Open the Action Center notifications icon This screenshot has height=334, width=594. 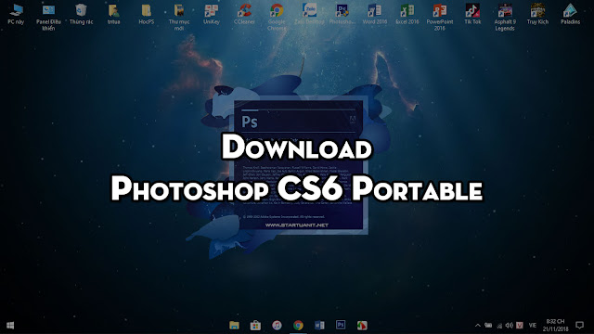579,326
